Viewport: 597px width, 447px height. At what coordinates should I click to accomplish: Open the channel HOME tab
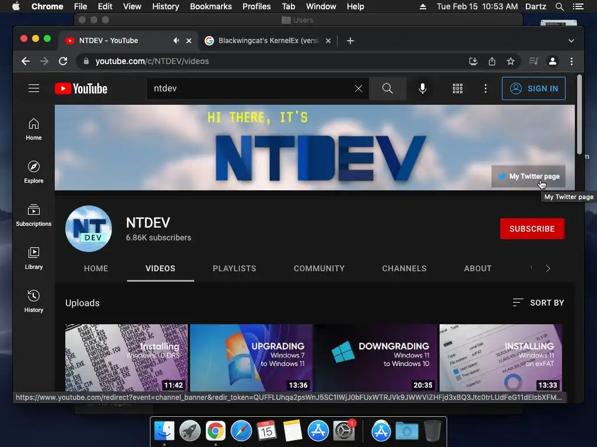[x=96, y=268]
